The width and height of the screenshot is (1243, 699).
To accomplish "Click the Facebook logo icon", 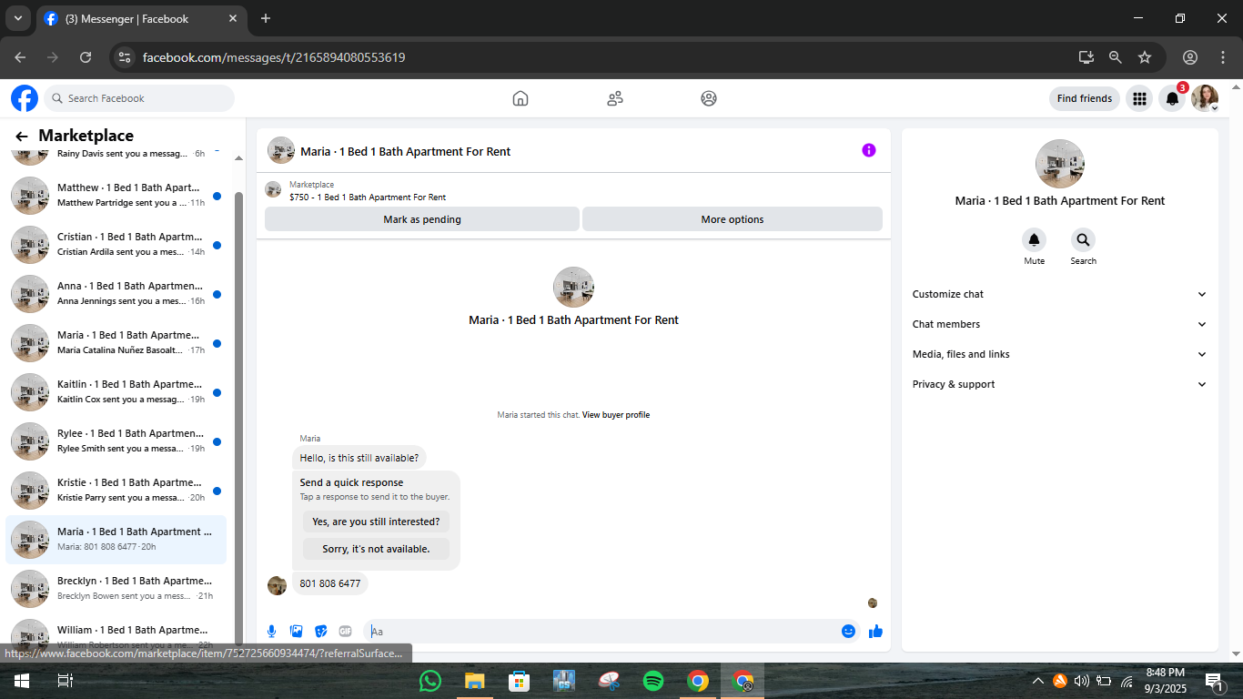I will [25, 98].
